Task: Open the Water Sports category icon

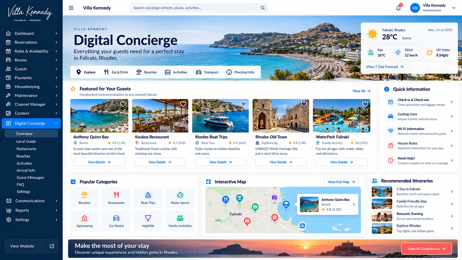Action: pos(180,195)
